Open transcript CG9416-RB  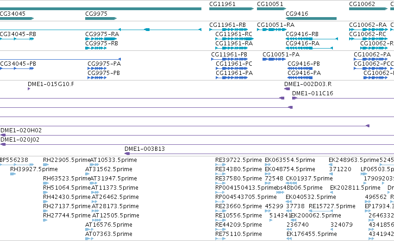coord(302,34)
